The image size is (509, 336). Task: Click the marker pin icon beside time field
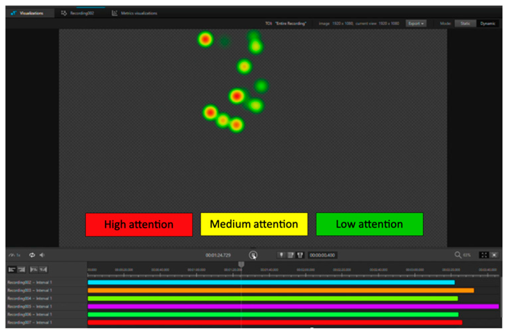point(281,255)
